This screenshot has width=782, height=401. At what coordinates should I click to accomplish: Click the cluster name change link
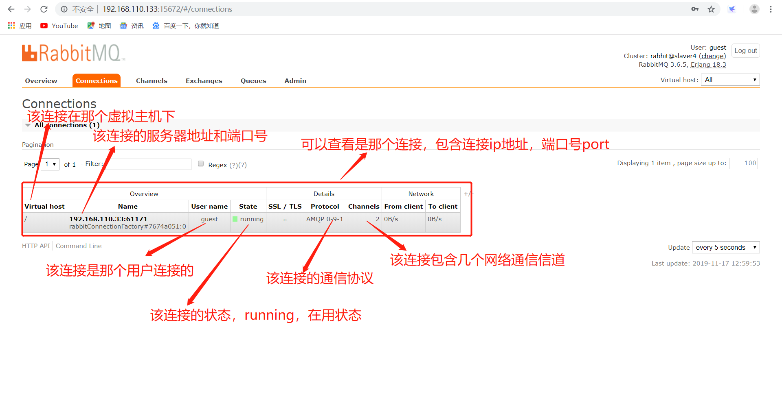(x=712, y=56)
